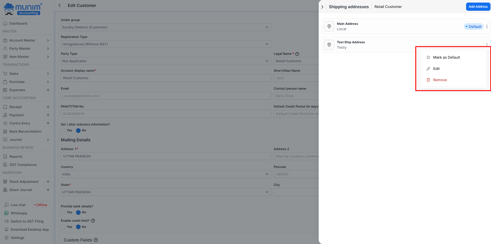
Task: Click the Email input field
Action: 166,96
